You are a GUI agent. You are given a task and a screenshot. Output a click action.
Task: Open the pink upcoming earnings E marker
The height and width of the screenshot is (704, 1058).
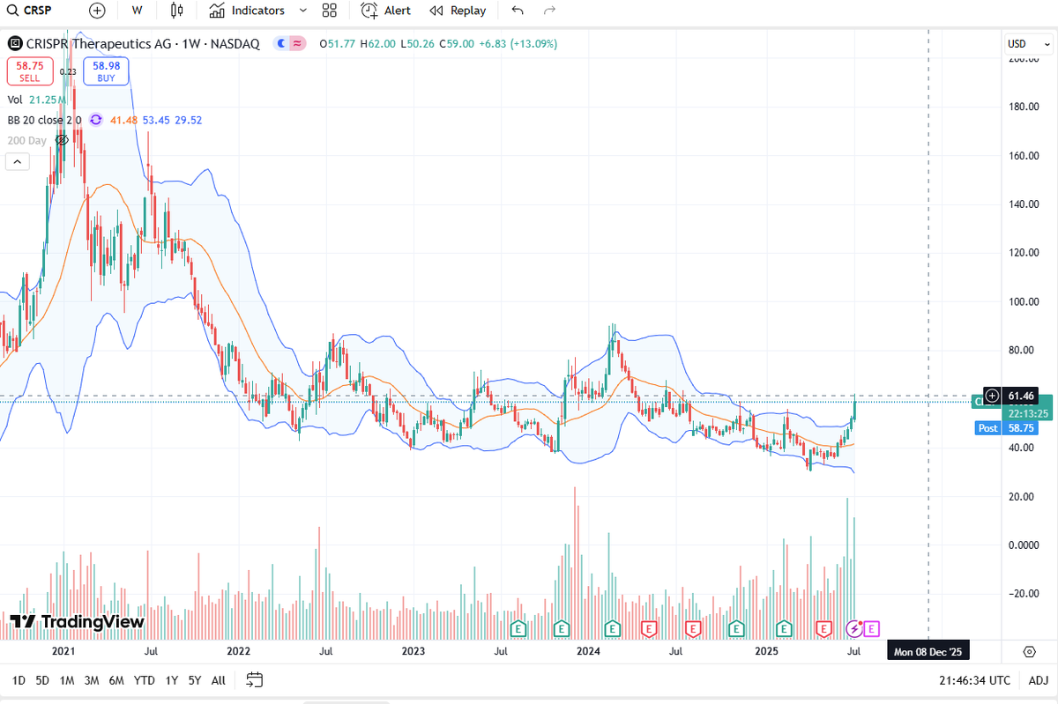click(871, 628)
